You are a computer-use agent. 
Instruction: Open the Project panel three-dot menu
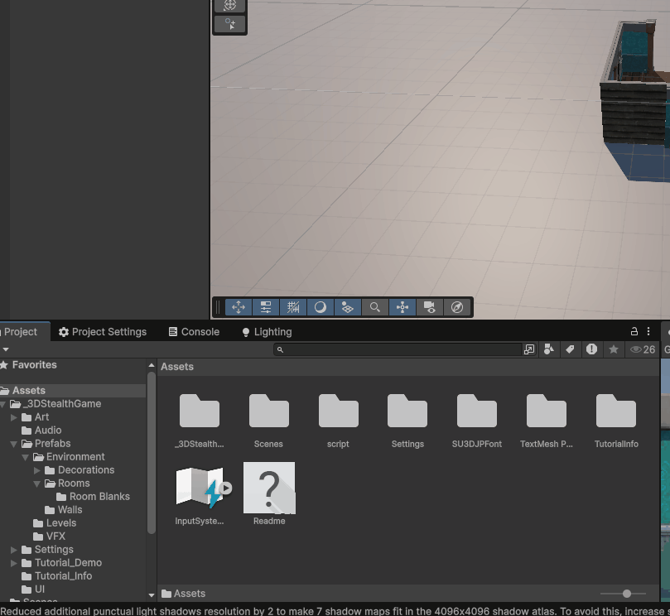coord(649,331)
